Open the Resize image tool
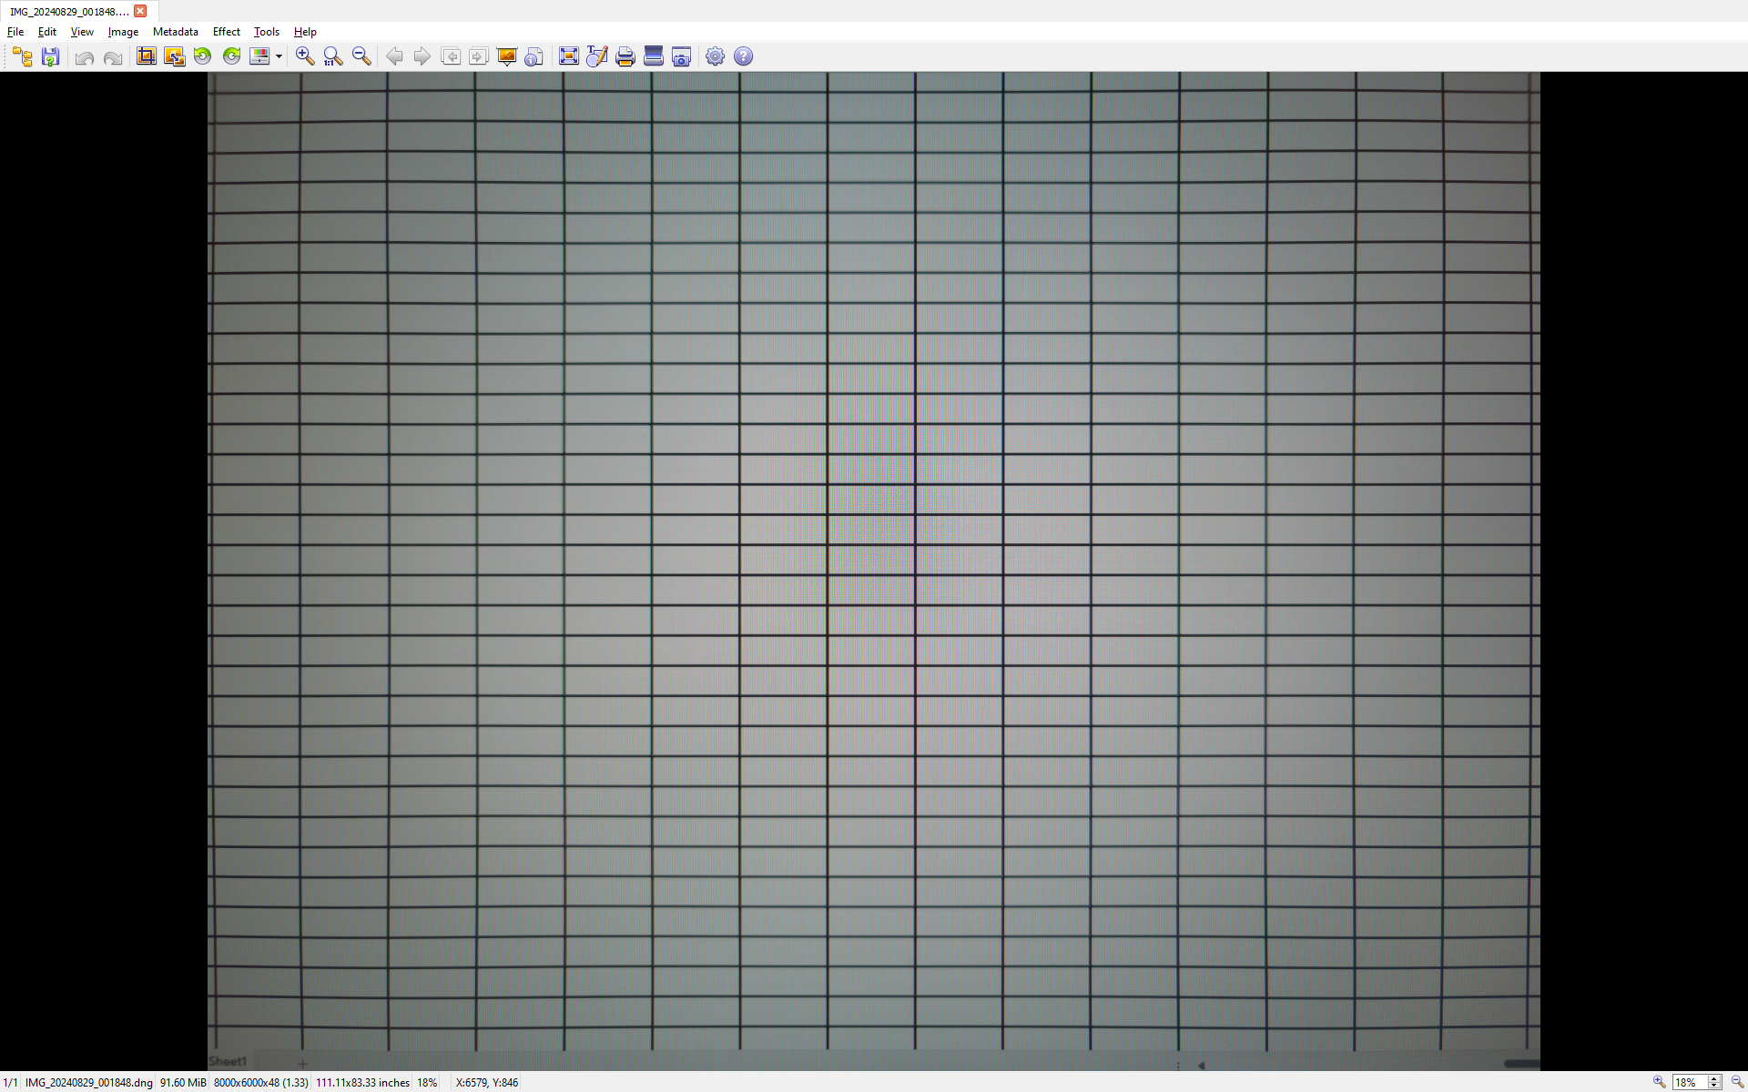1748x1092 pixels. [x=174, y=56]
